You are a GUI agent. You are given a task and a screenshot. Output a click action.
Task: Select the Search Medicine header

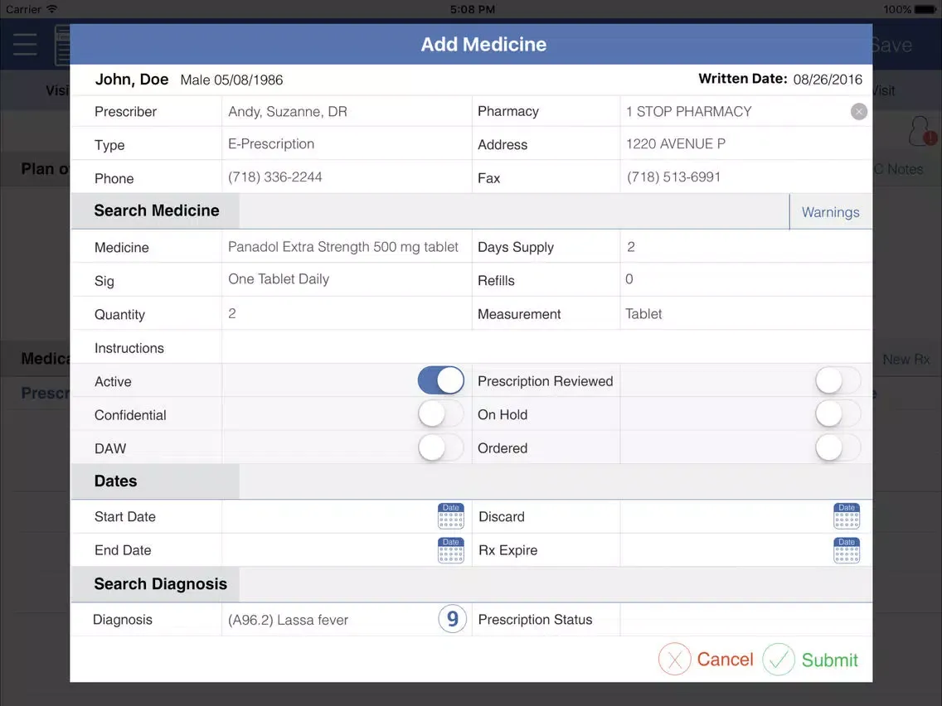click(x=156, y=210)
